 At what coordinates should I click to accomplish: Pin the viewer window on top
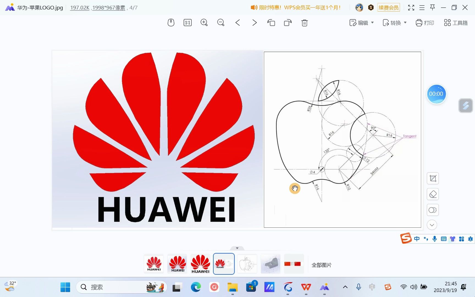point(432,7)
